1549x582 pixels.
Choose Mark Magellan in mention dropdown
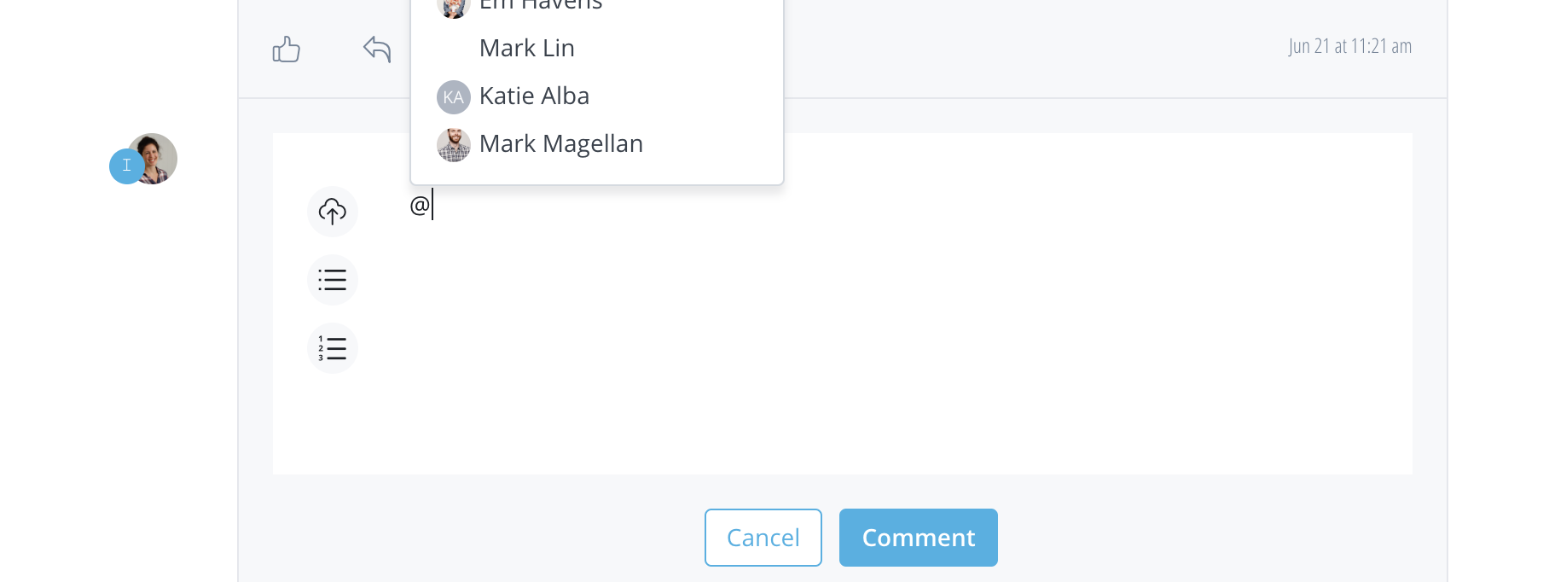click(x=561, y=143)
